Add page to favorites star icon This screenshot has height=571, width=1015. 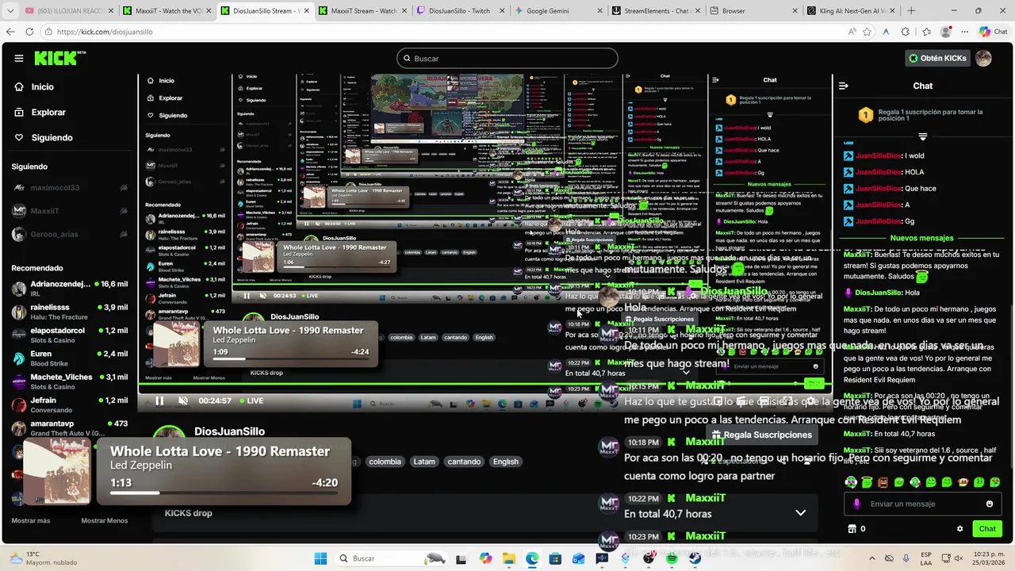pyautogui.click(x=868, y=32)
